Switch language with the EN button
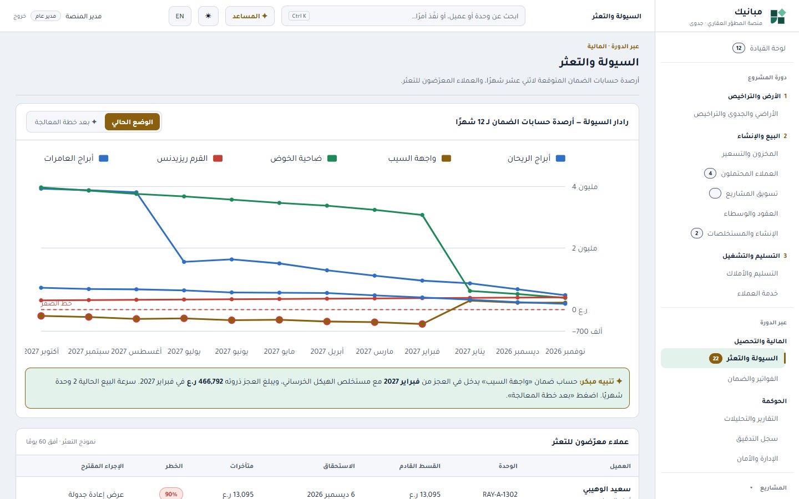 [x=180, y=16]
